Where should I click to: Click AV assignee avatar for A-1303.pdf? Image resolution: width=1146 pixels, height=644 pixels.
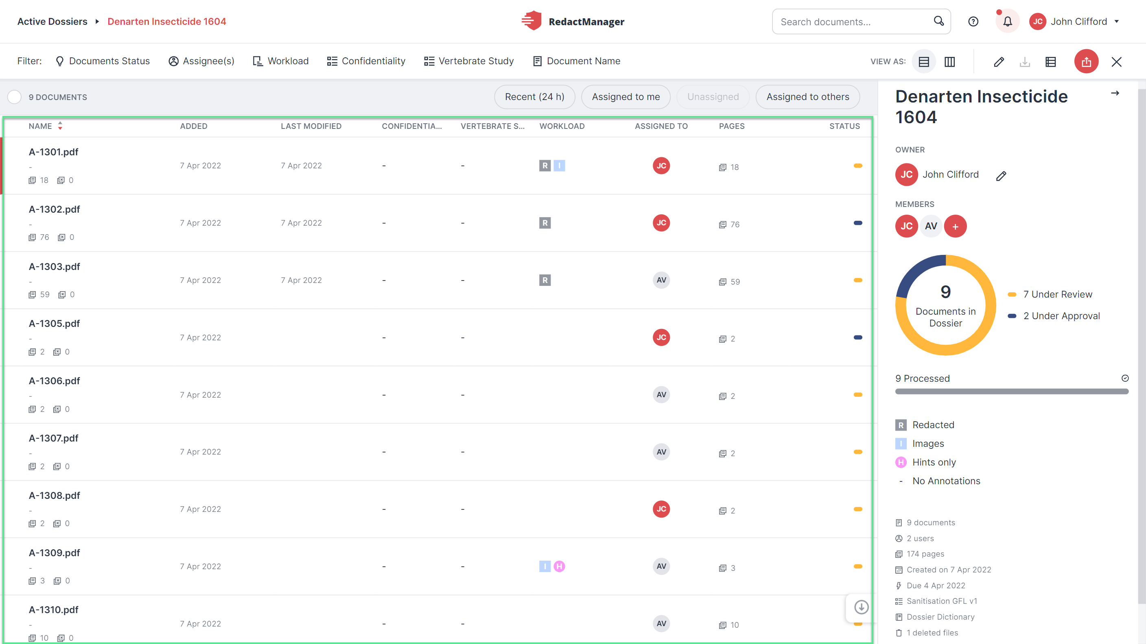coord(661,280)
